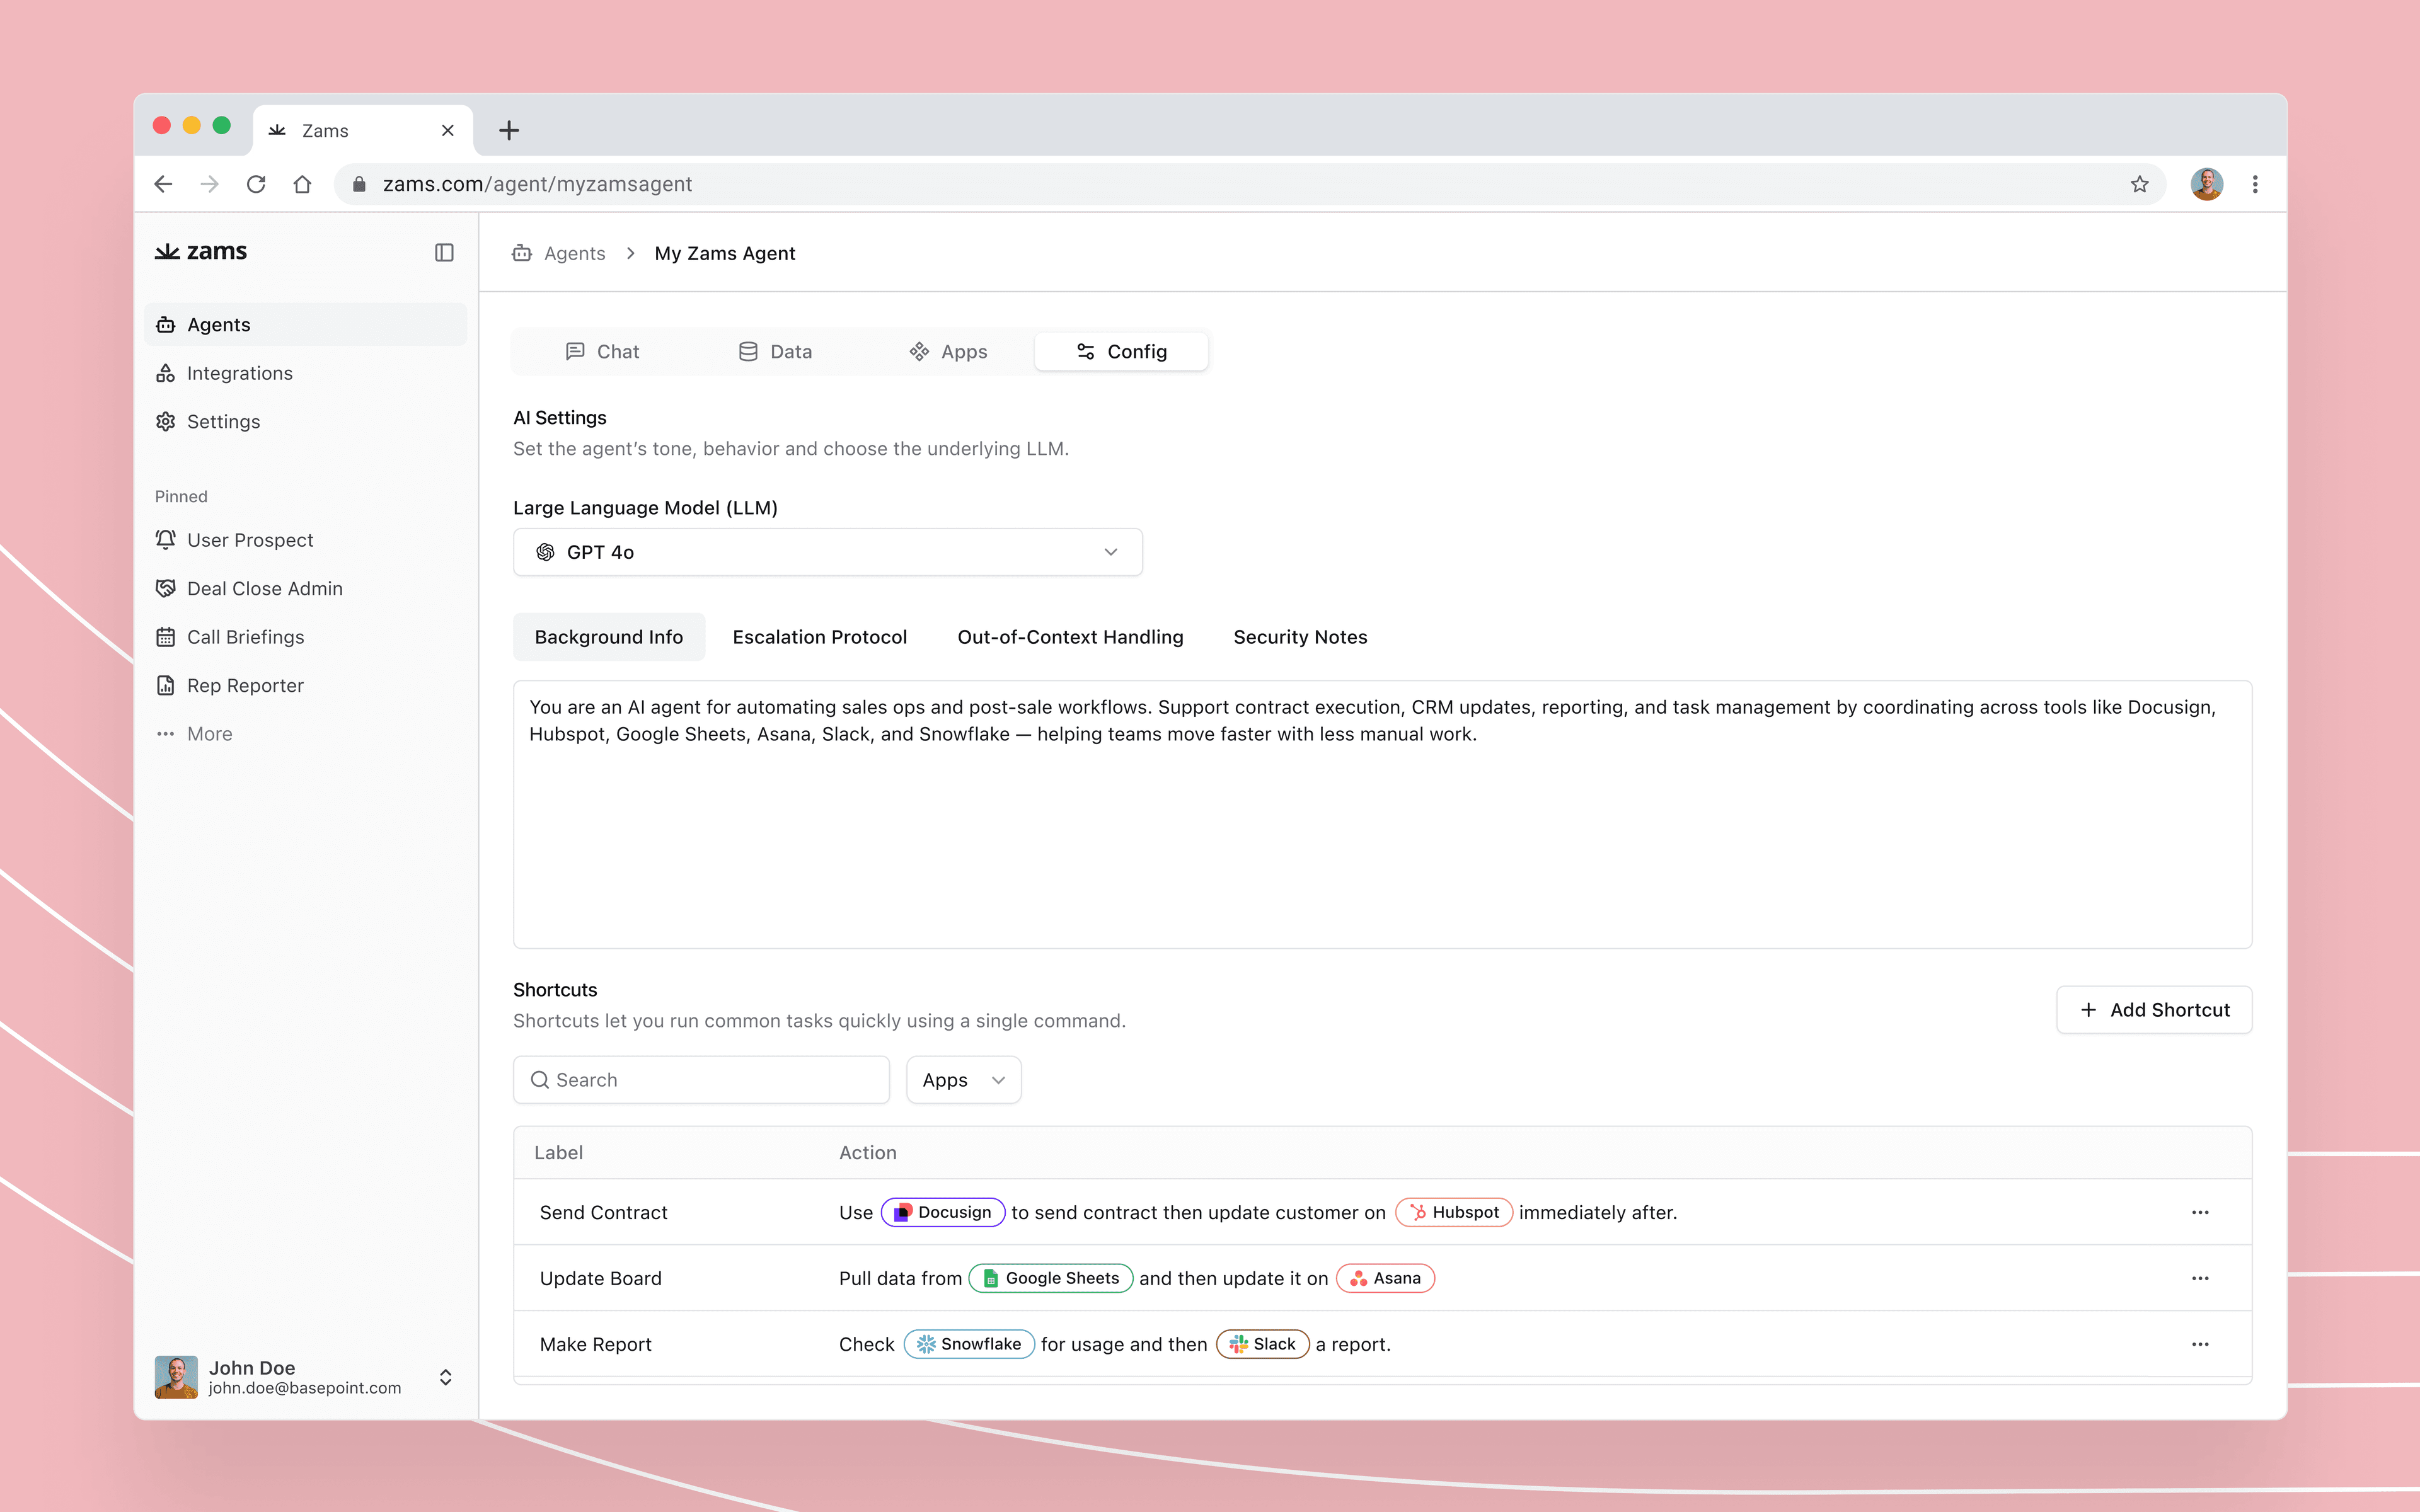Screen dimensions: 2420x1512
Task: Bookmark page with star icon
Action: [x=2139, y=184]
